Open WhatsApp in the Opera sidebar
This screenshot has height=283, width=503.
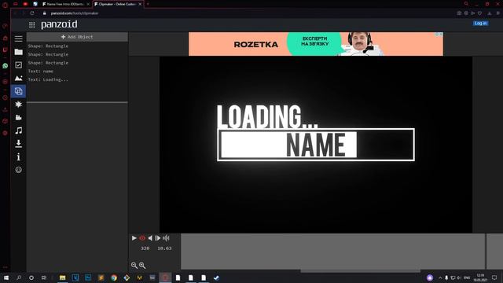point(6,66)
